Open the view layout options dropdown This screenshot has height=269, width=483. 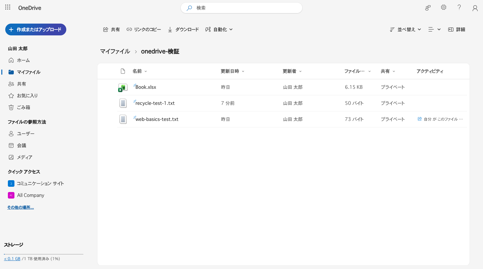(434, 29)
